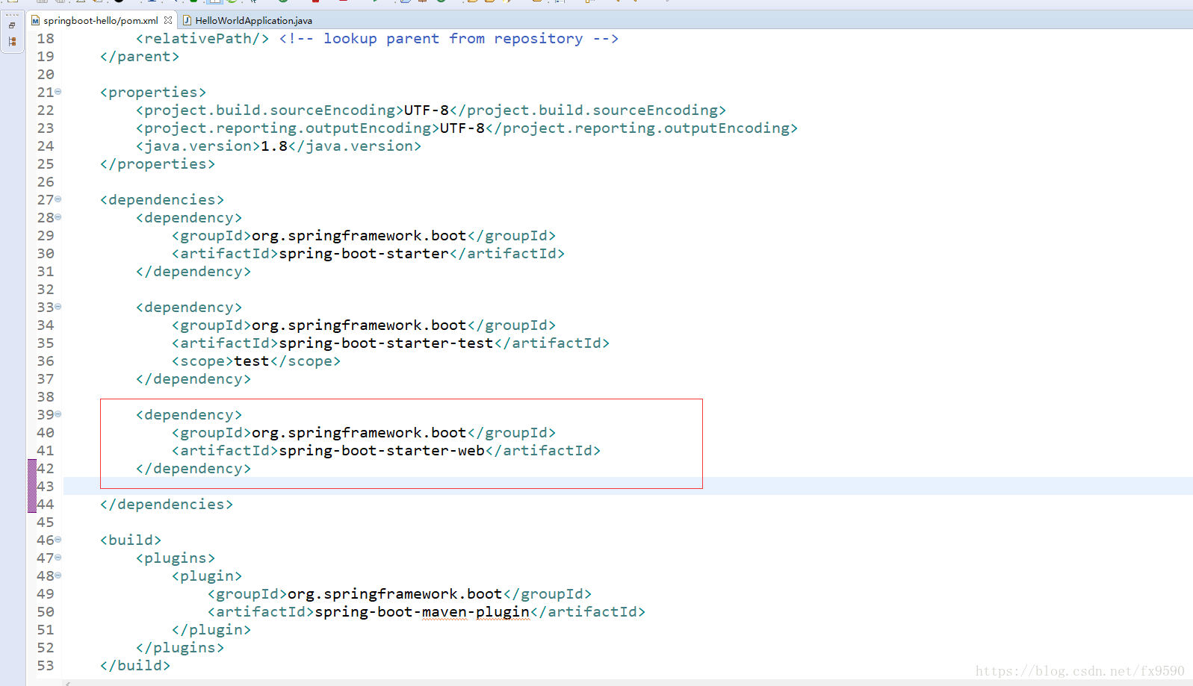Click the closing properties tag
1193x686 pixels.
158,164
